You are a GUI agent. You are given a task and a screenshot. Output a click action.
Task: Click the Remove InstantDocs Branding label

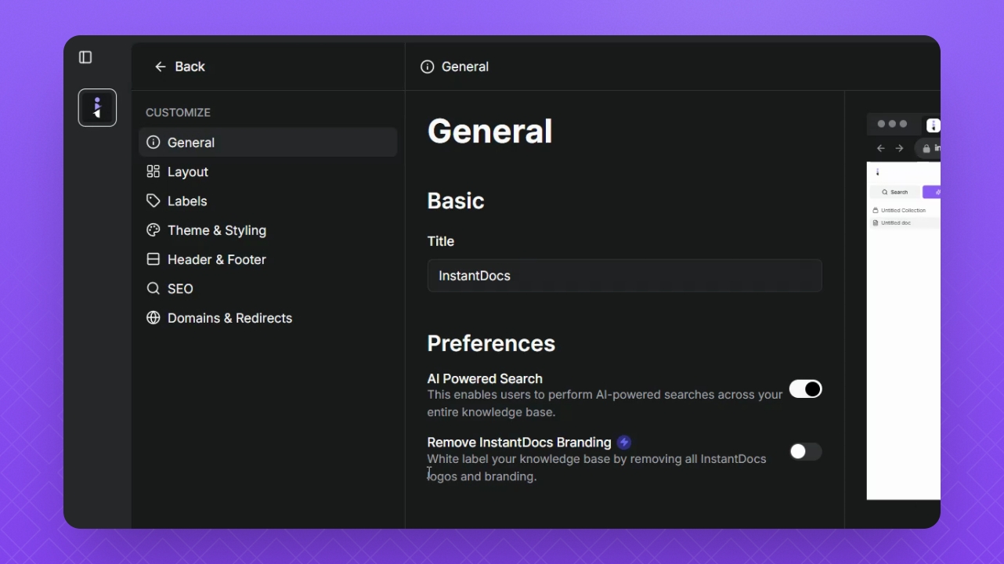(x=519, y=443)
